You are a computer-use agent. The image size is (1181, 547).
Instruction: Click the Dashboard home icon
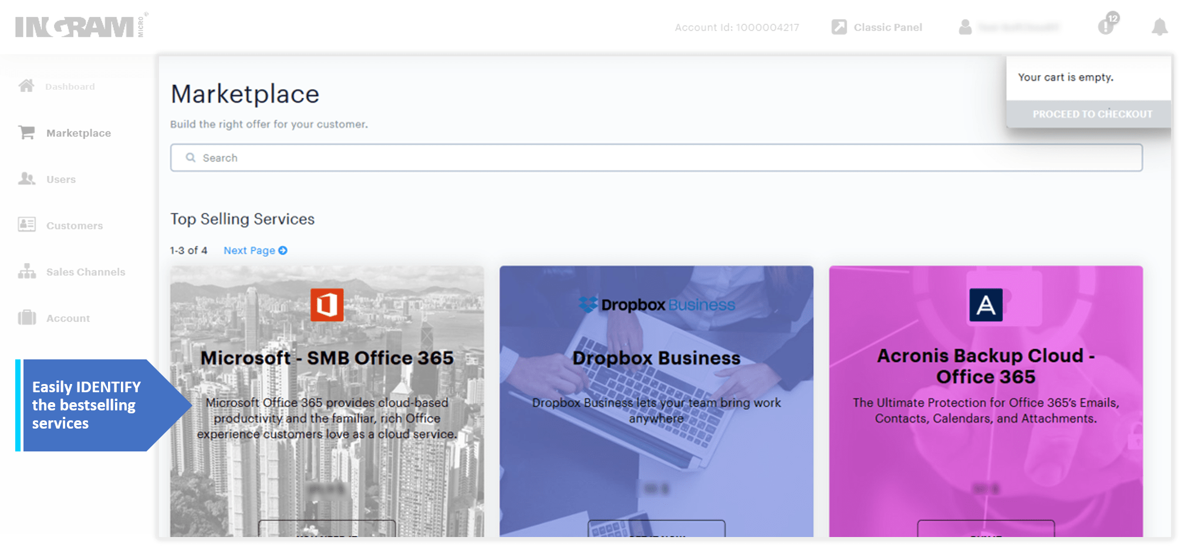(x=26, y=86)
